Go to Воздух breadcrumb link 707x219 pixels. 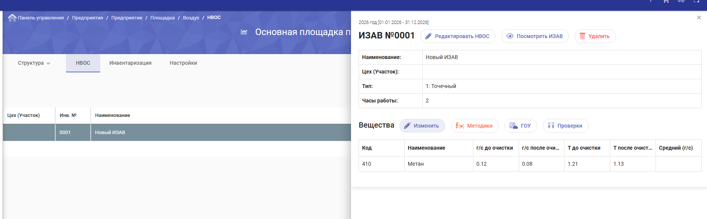pyautogui.click(x=191, y=18)
